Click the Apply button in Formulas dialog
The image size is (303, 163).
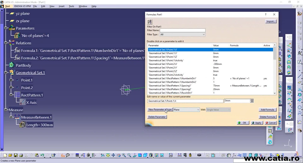coord(257,123)
